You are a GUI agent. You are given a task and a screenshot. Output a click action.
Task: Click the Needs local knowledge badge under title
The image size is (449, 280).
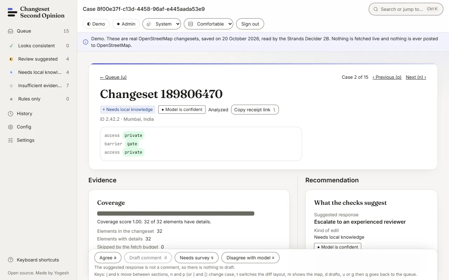click(128, 110)
